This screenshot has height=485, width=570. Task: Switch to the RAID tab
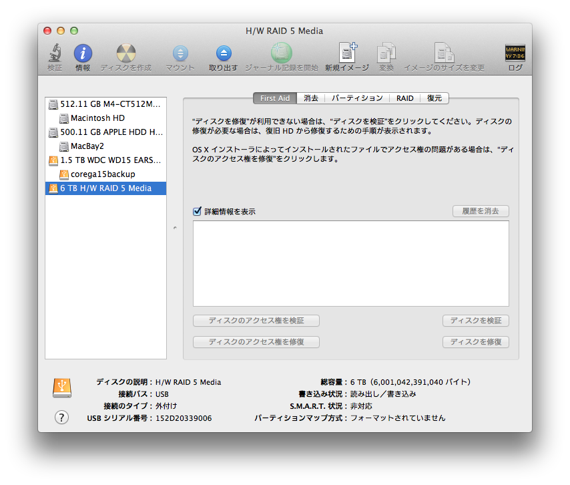coord(404,98)
